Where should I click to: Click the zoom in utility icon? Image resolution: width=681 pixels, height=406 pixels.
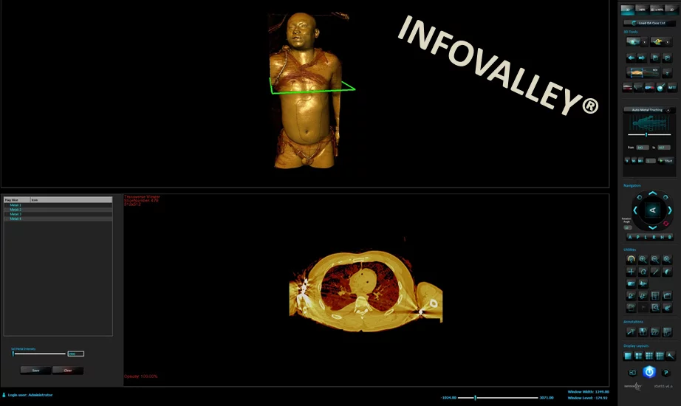[x=643, y=259]
